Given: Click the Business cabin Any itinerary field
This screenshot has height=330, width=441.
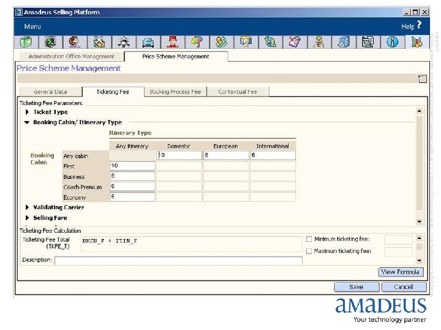Looking at the screenshot, I should click(132, 176).
